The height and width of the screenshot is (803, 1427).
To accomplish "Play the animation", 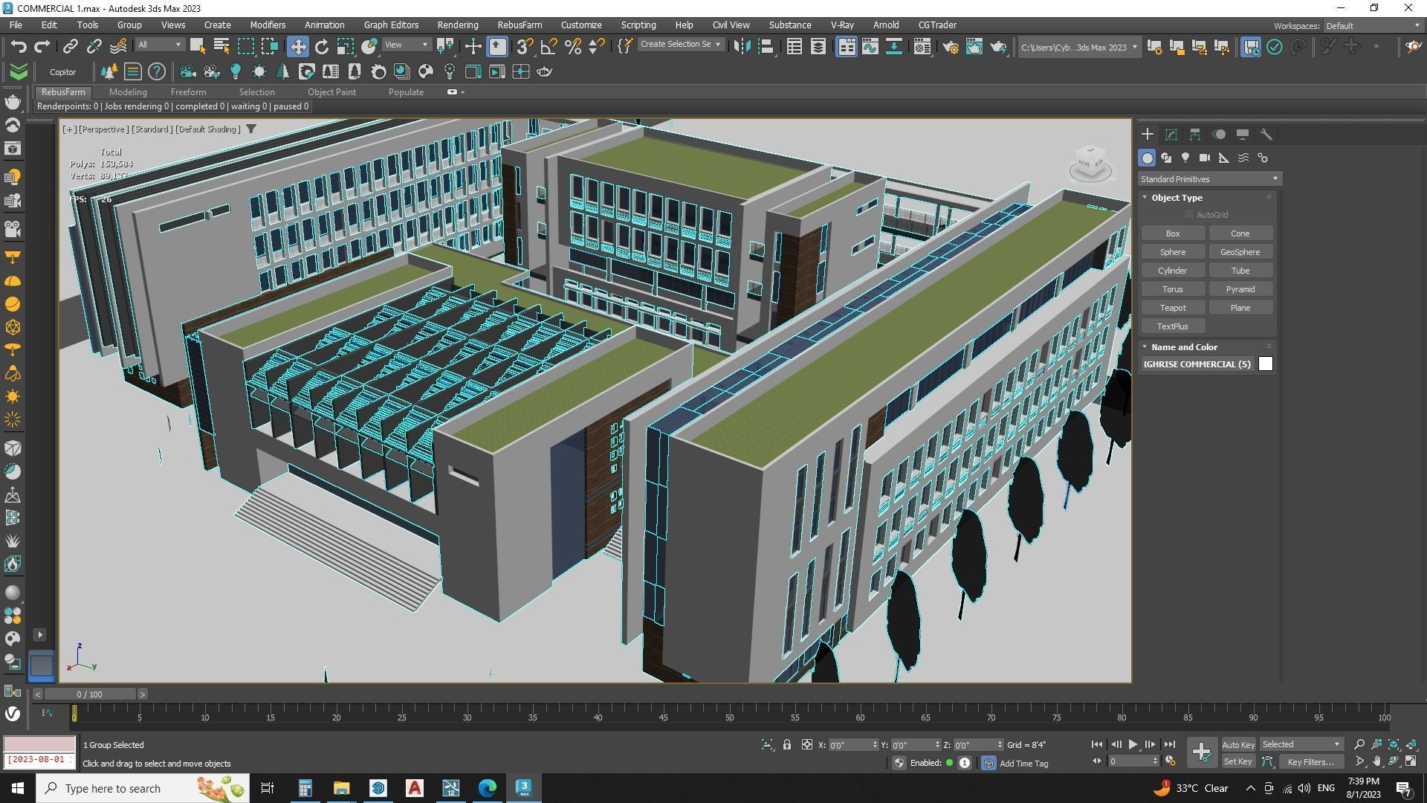I will click(x=1133, y=744).
